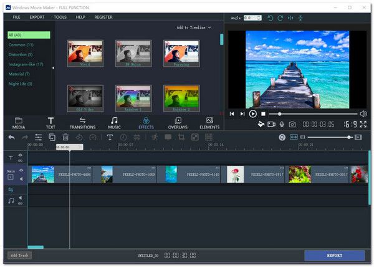Click the crop tool in timeline toolbar

click(181, 137)
